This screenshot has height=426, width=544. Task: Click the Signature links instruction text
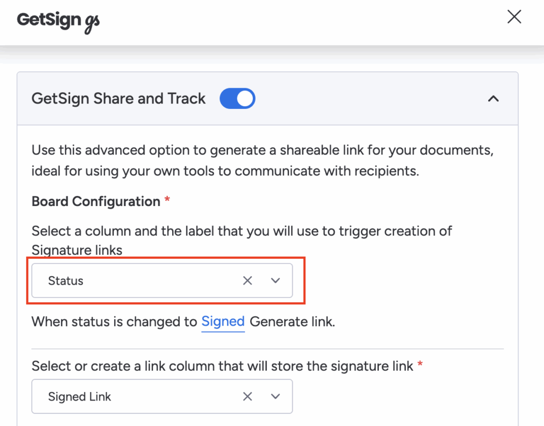click(x=242, y=240)
